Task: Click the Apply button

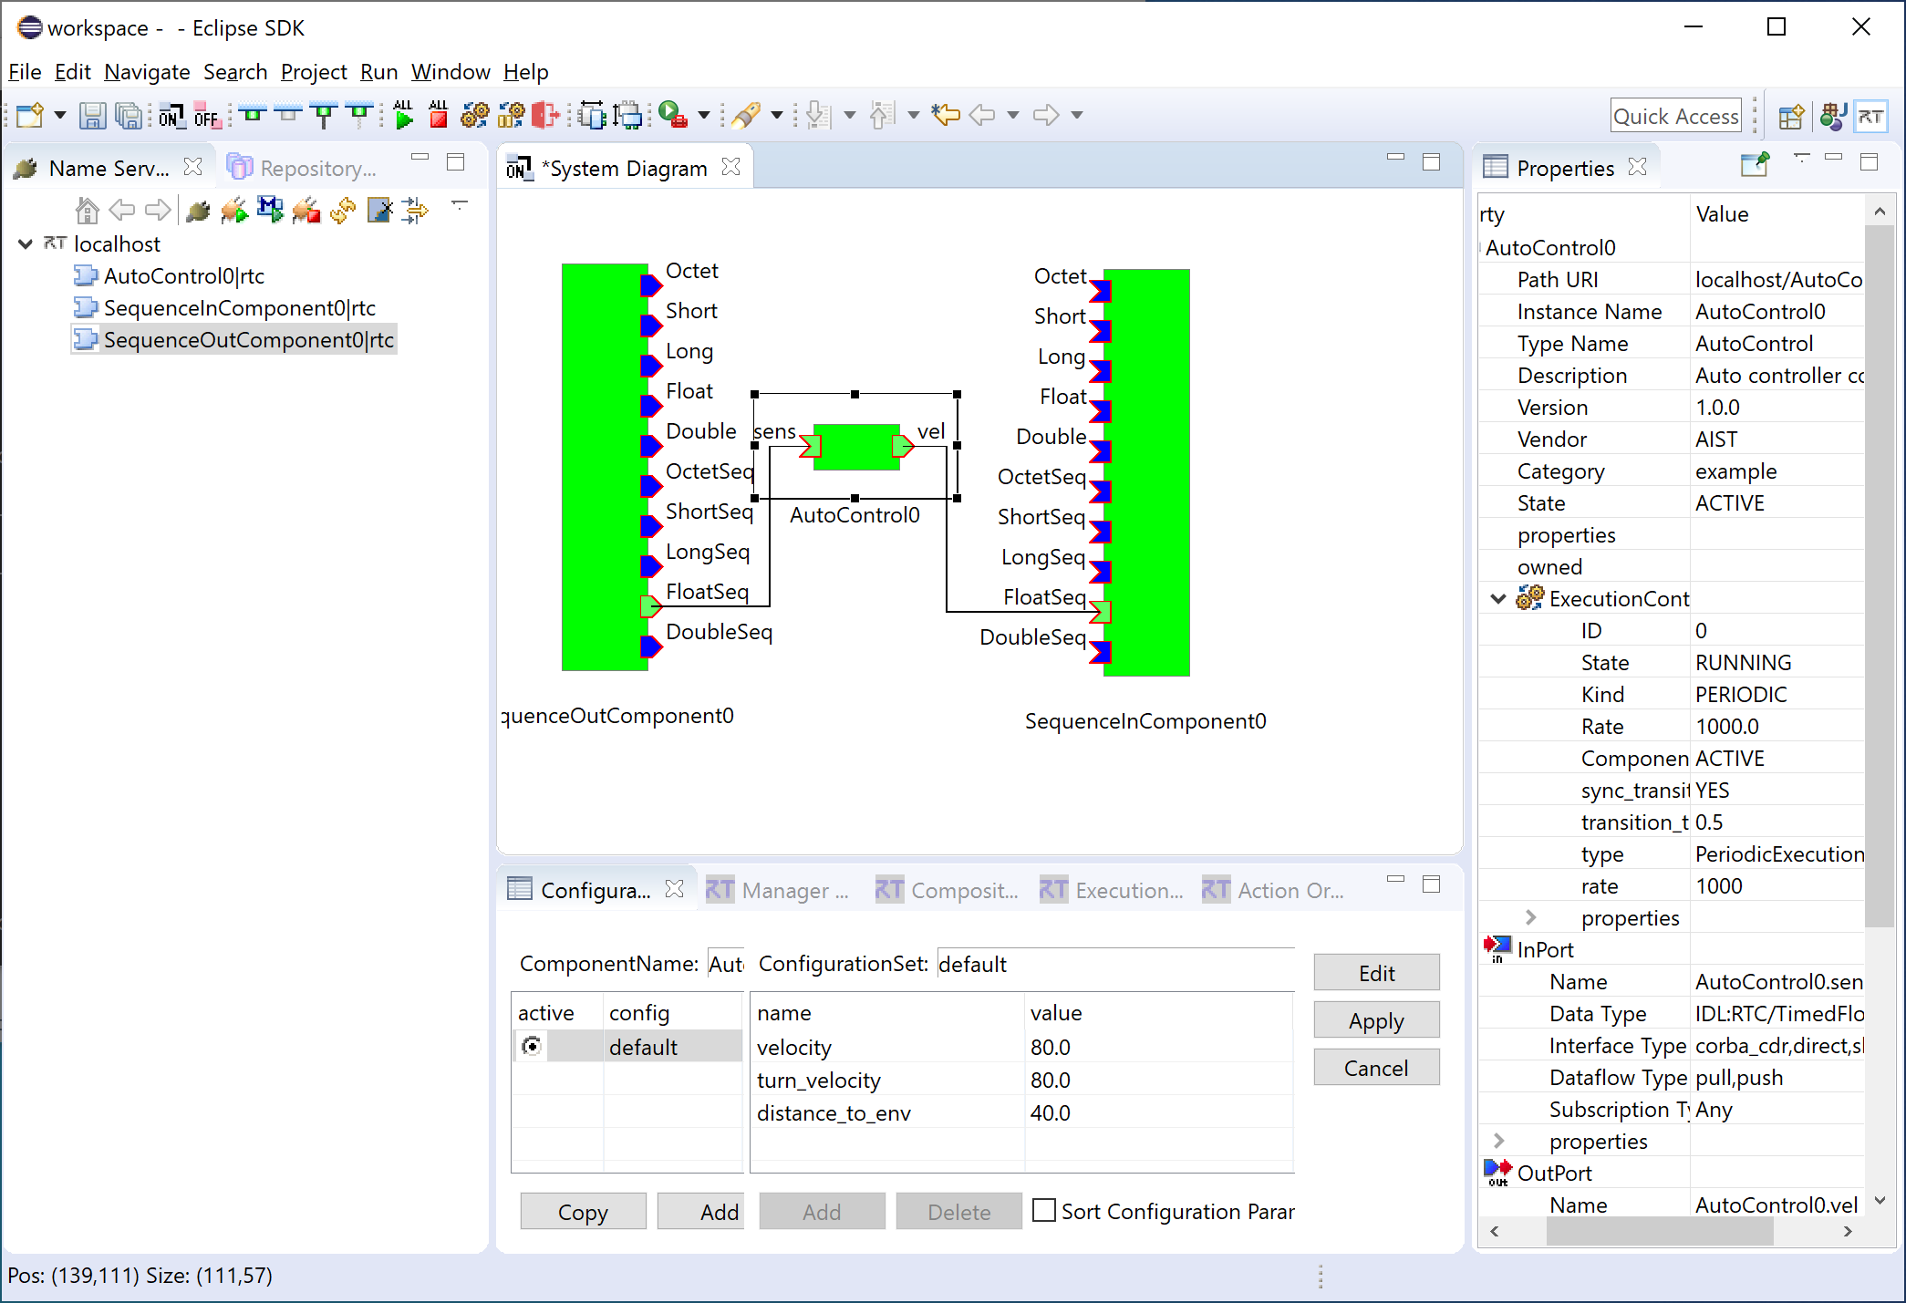Action: (1376, 1020)
